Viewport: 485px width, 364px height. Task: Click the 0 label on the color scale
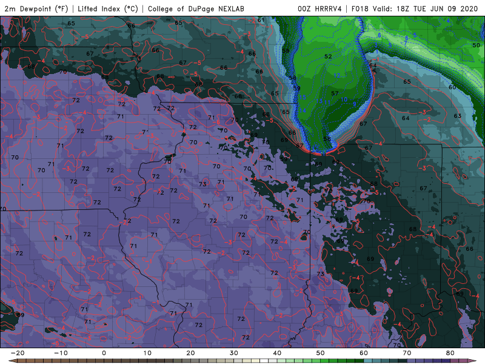[x=104, y=353]
